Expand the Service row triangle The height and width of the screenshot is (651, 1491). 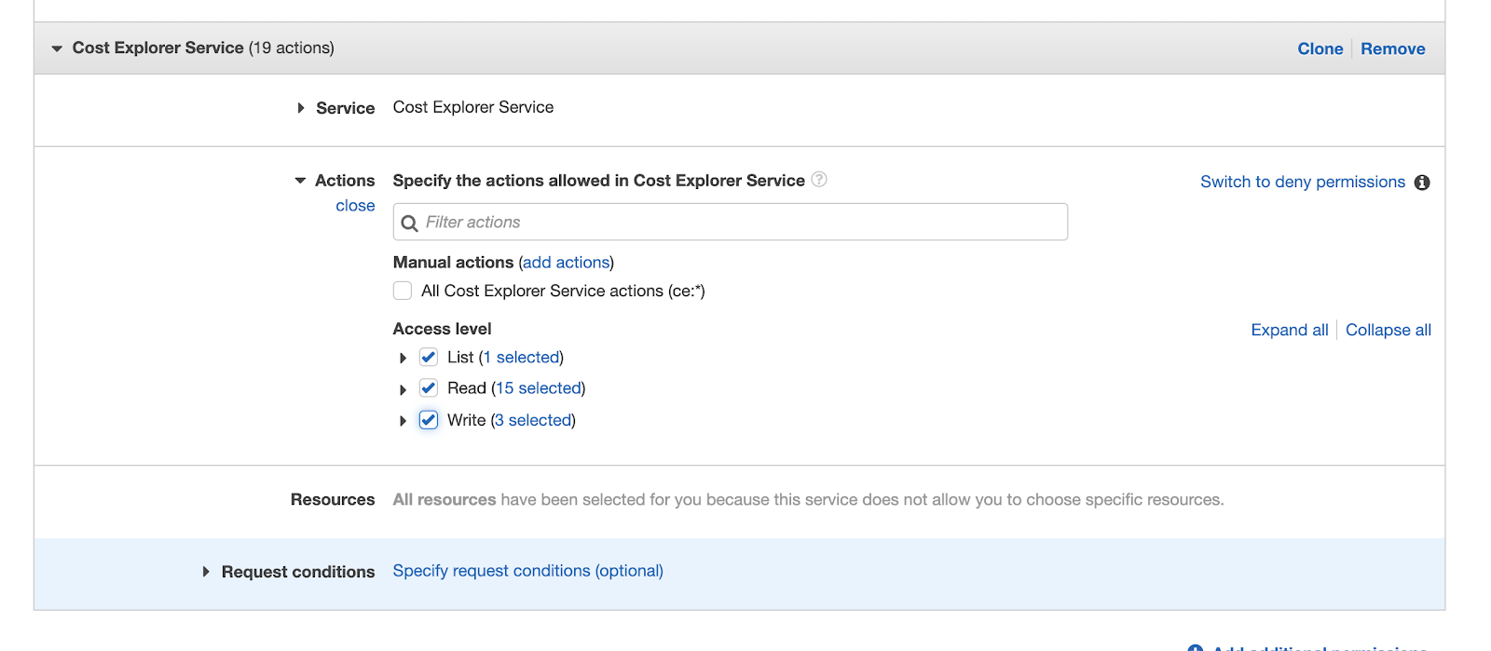click(x=301, y=108)
